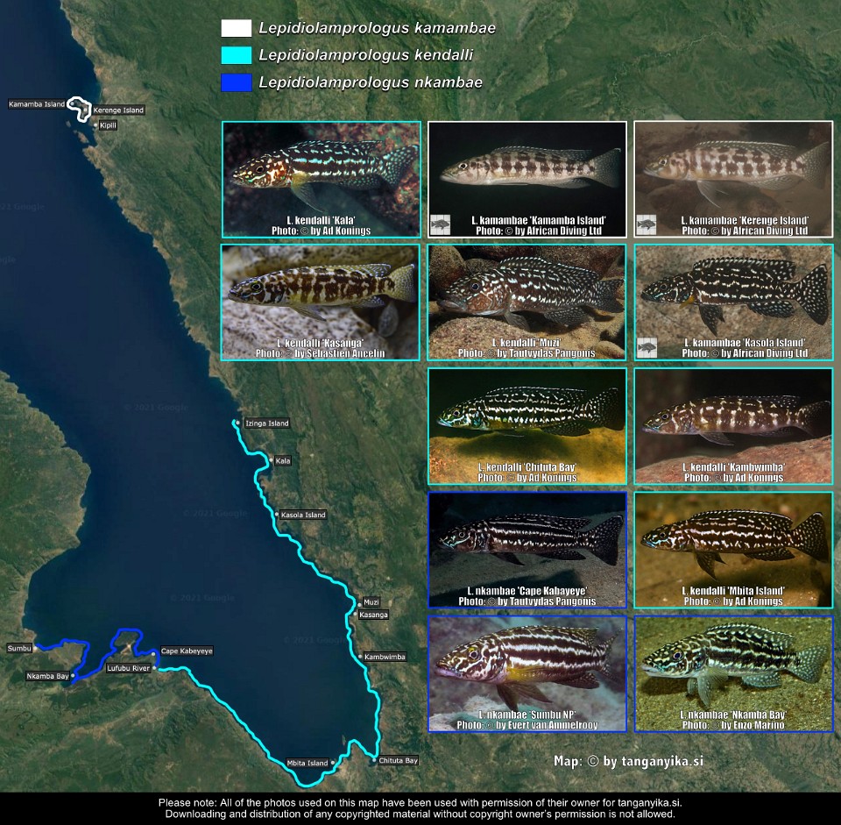The height and width of the screenshot is (825, 841).
Task: Open the L. kamambae 'Kerenge Island' photo
Action: tap(733, 179)
